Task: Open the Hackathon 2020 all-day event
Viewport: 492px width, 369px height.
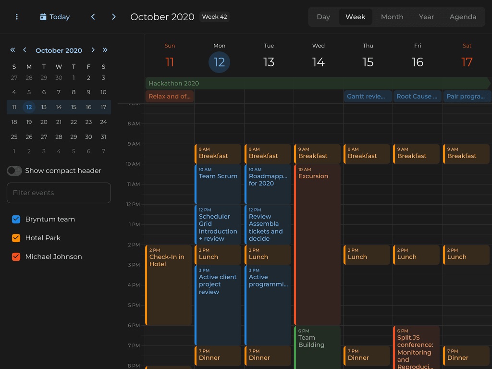Action: tap(318, 84)
